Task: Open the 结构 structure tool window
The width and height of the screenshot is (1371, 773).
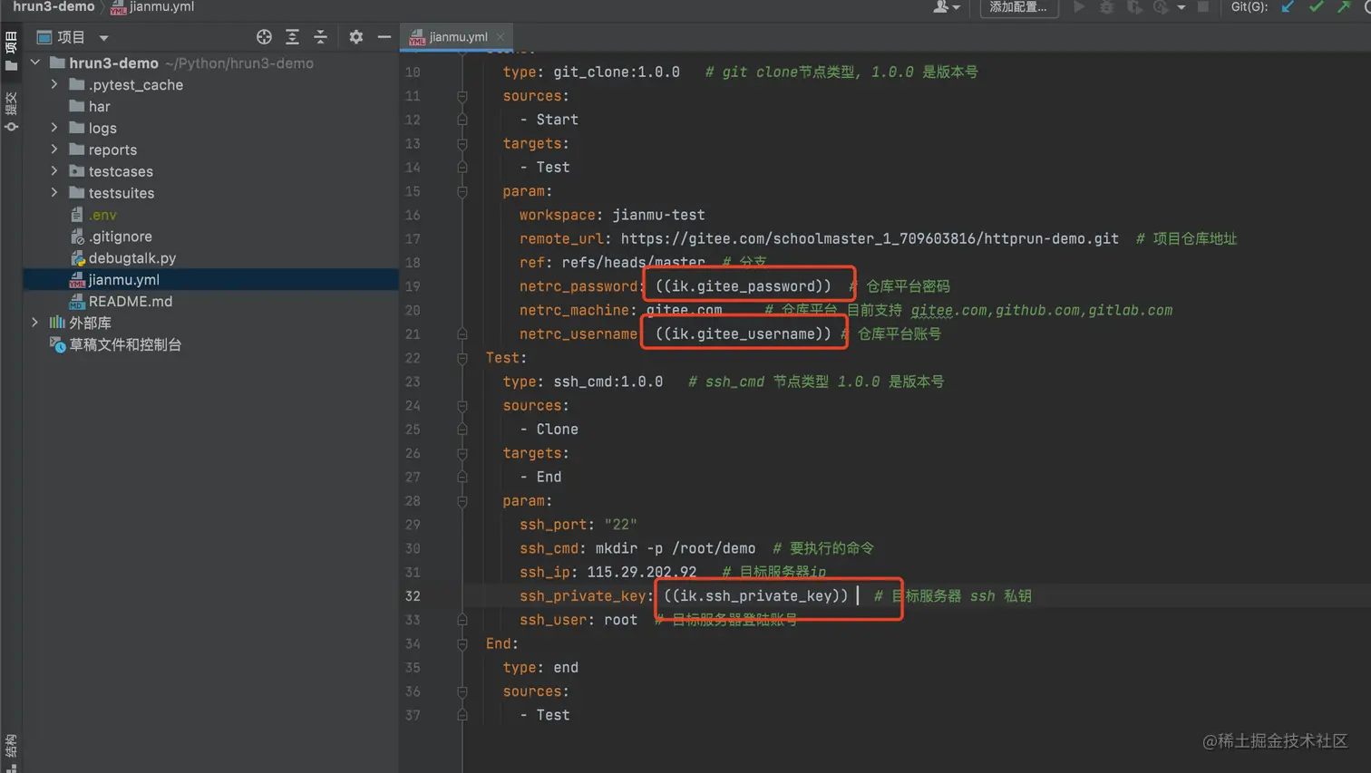Action: (x=11, y=751)
